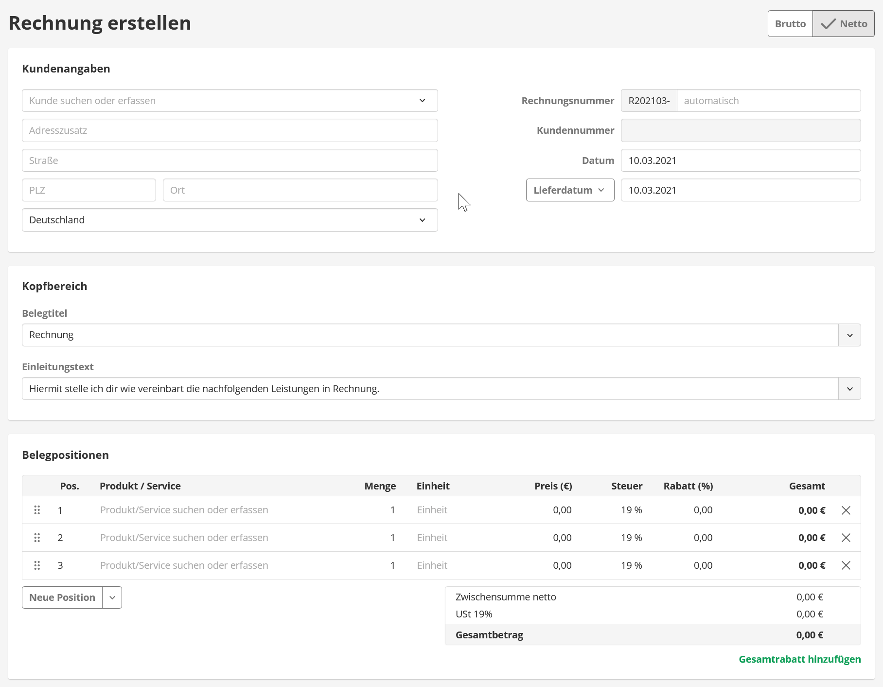883x687 pixels.
Task: Click the drag handle for position 2
Action: pos(37,538)
